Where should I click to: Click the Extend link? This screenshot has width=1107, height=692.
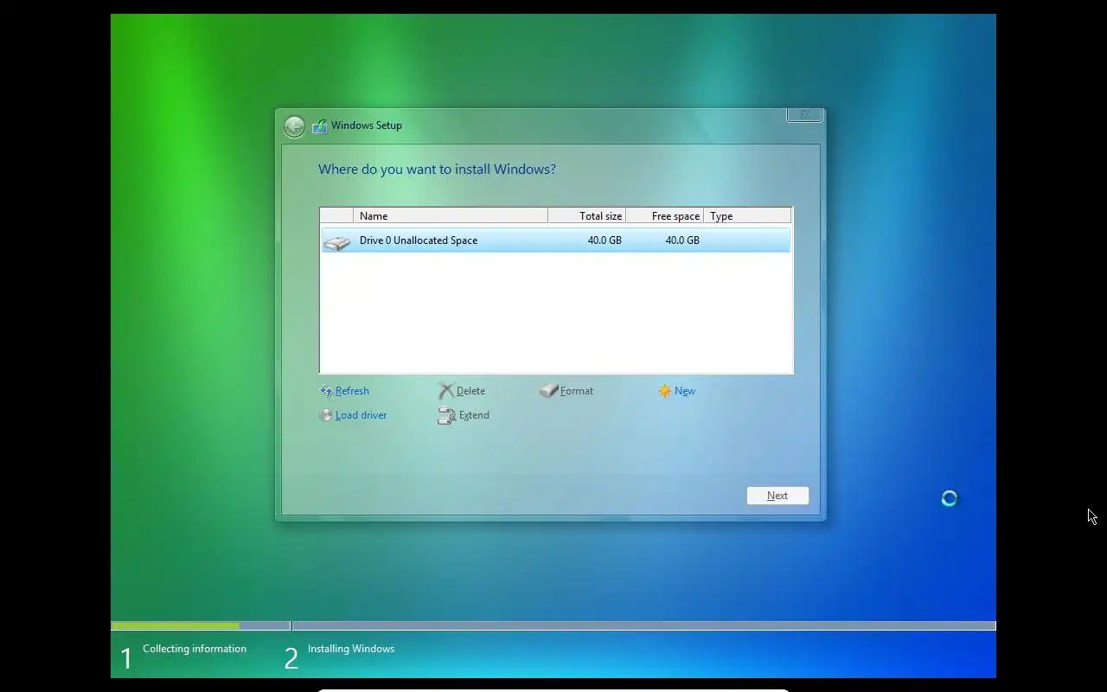(474, 415)
